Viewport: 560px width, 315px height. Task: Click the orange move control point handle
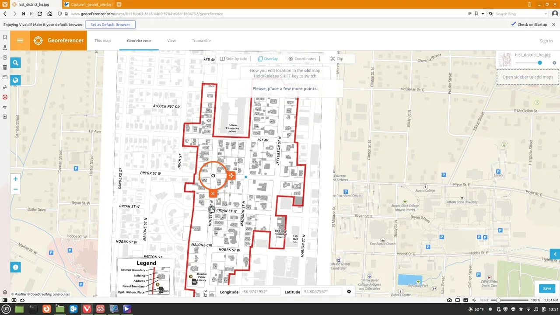click(x=231, y=175)
